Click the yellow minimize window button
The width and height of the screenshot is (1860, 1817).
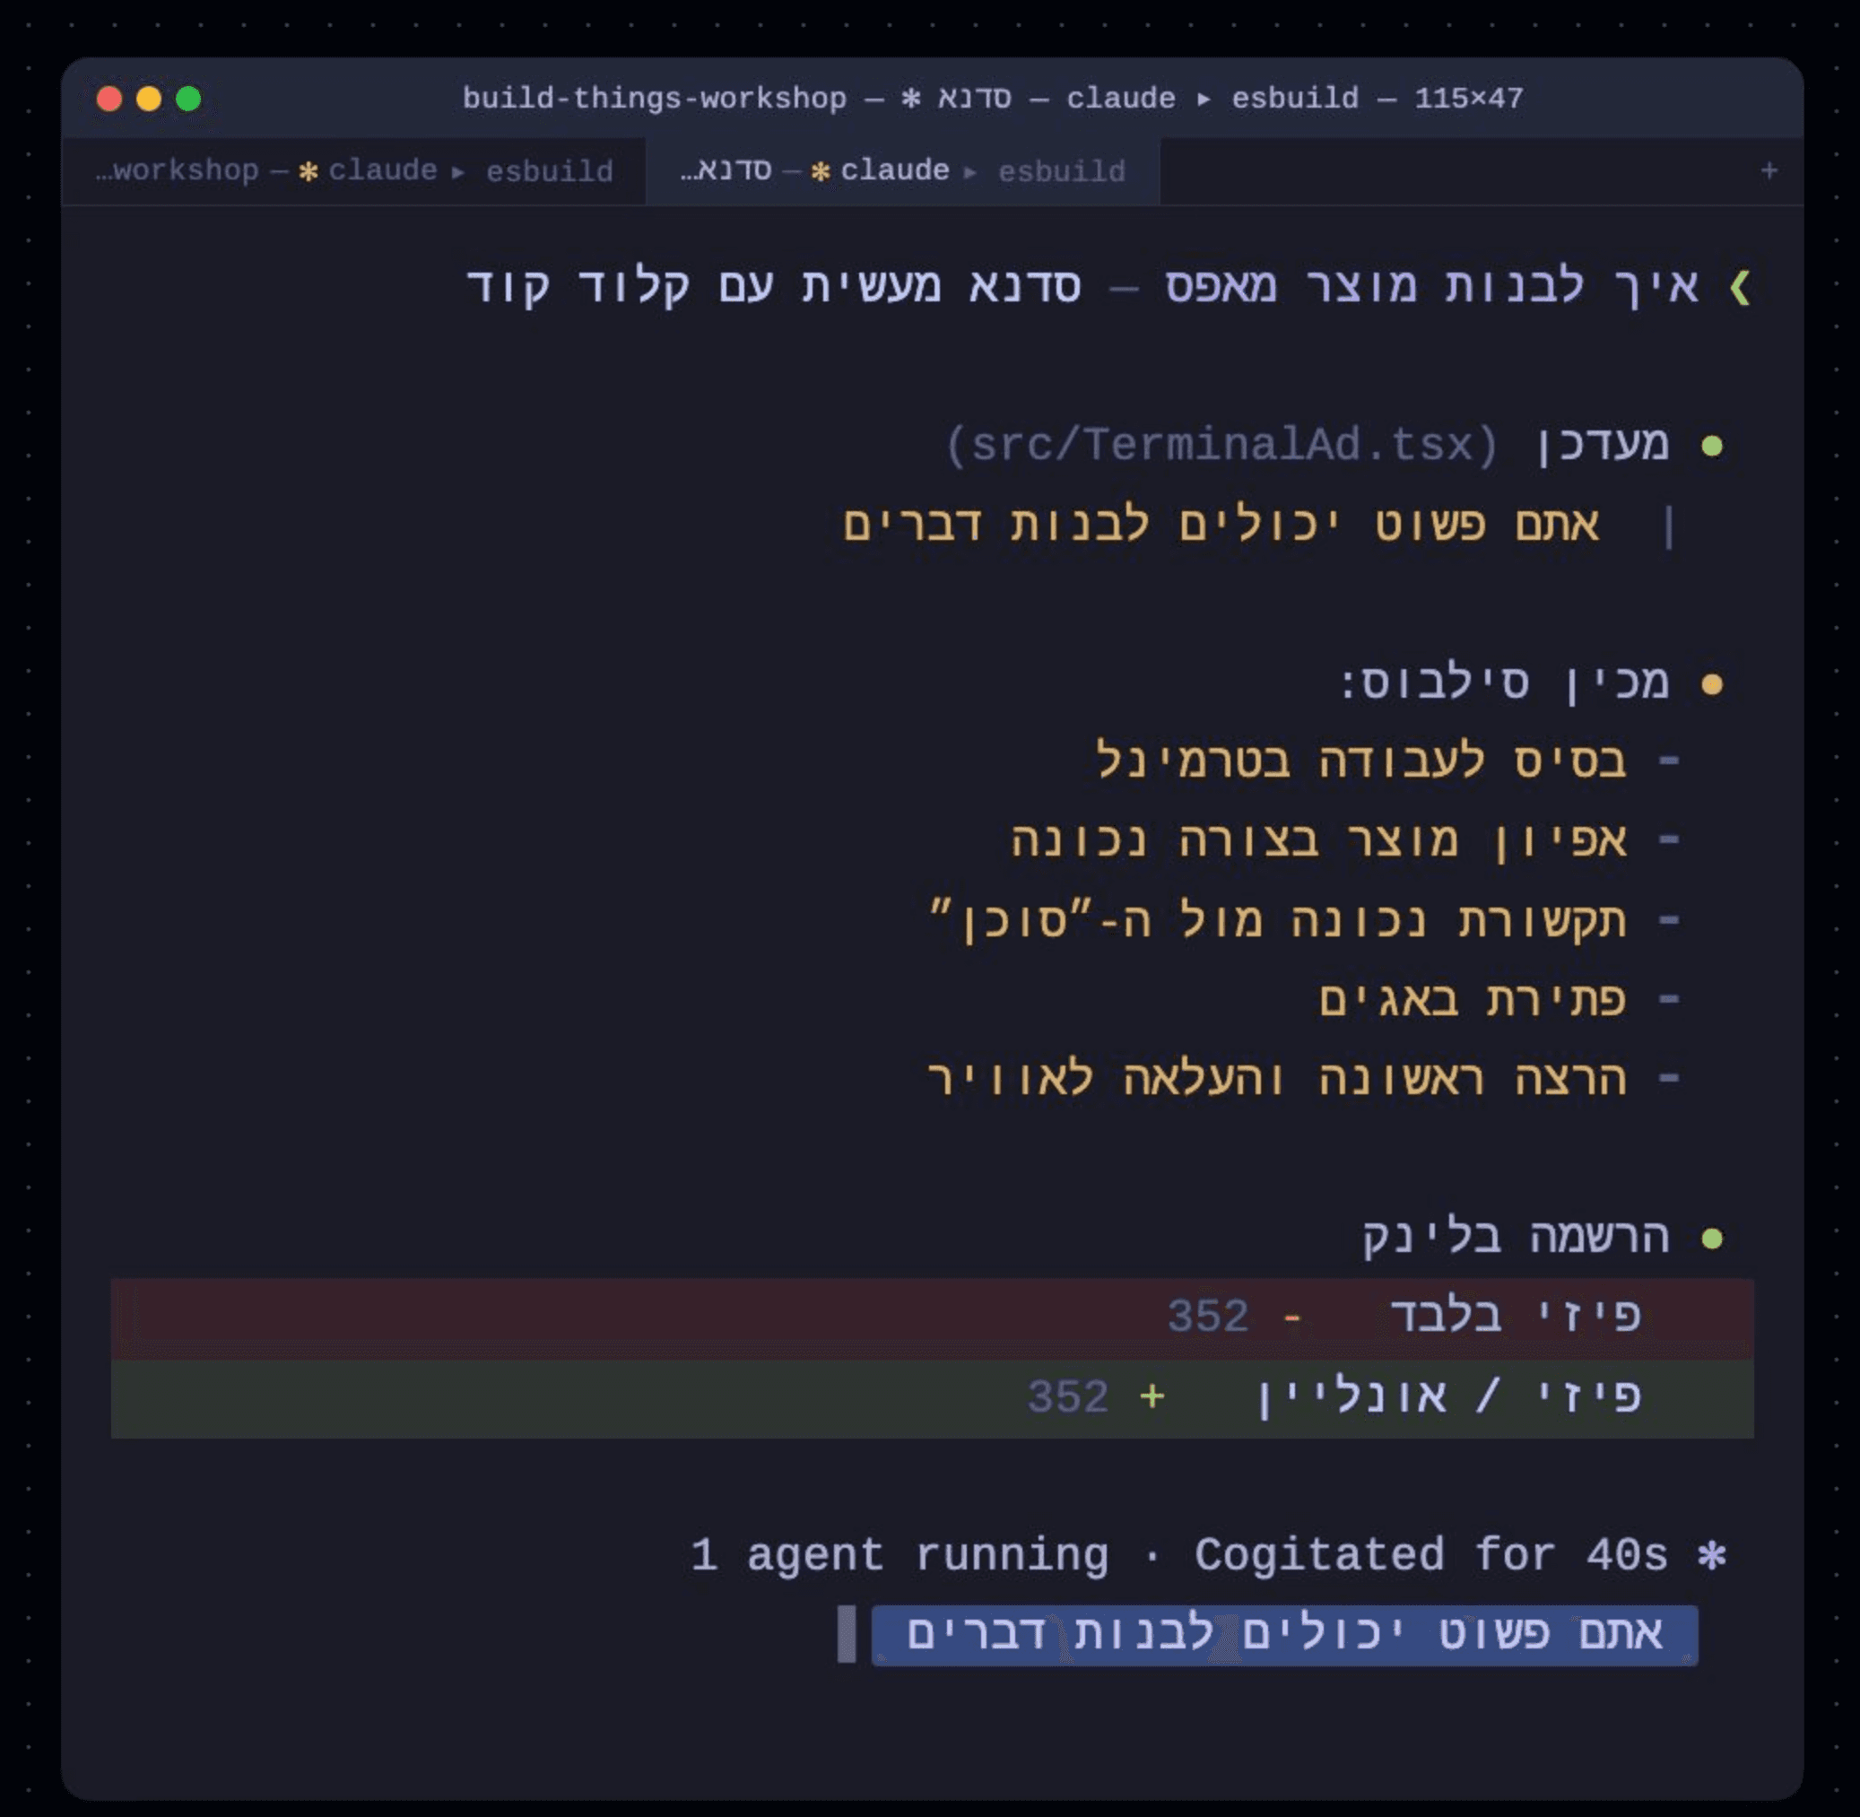click(149, 99)
